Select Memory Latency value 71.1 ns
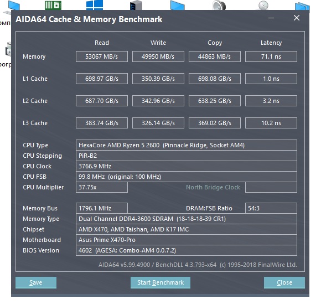 point(271,56)
